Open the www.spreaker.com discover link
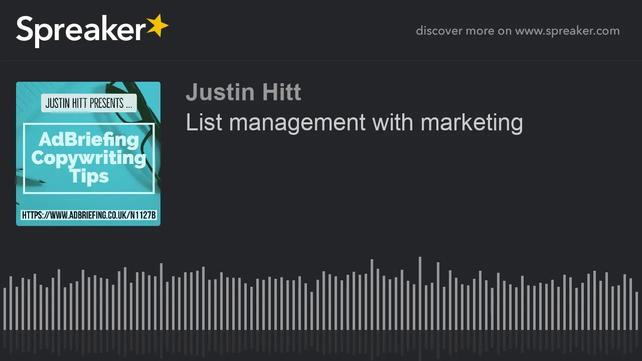642x361 pixels. [x=518, y=31]
